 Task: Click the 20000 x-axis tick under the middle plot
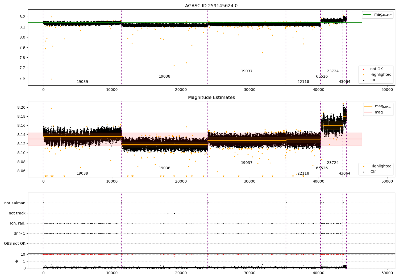pos(181,181)
